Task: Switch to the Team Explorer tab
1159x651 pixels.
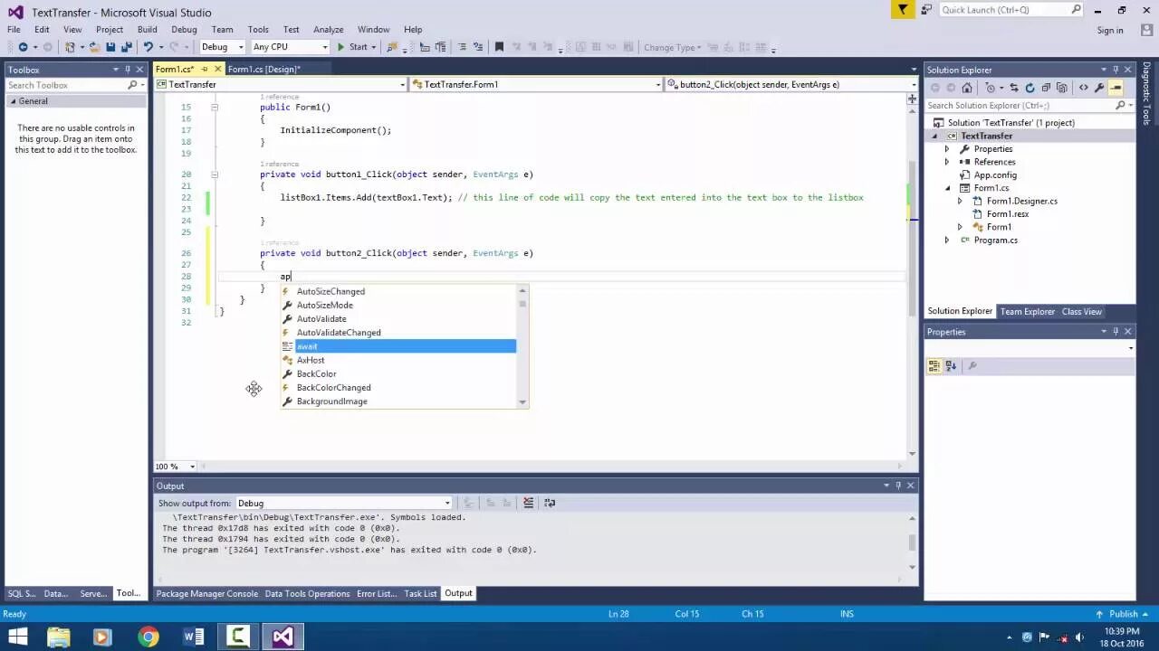Action: [x=1027, y=312]
